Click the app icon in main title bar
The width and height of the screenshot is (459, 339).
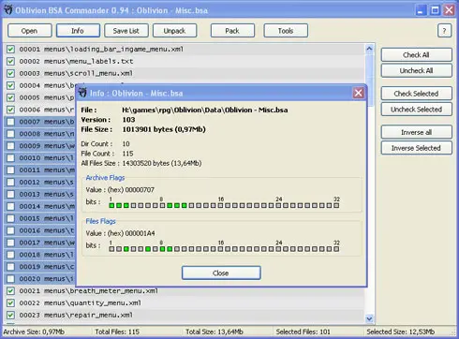[x=8, y=10]
